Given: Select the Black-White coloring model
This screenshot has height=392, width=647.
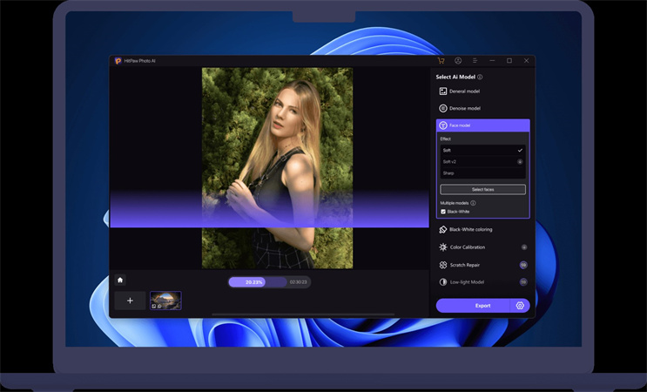Looking at the screenshot, I should (482, 229).
